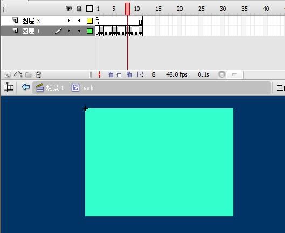Click the timeline horizontal scroll thumb

tap(234, 75)
